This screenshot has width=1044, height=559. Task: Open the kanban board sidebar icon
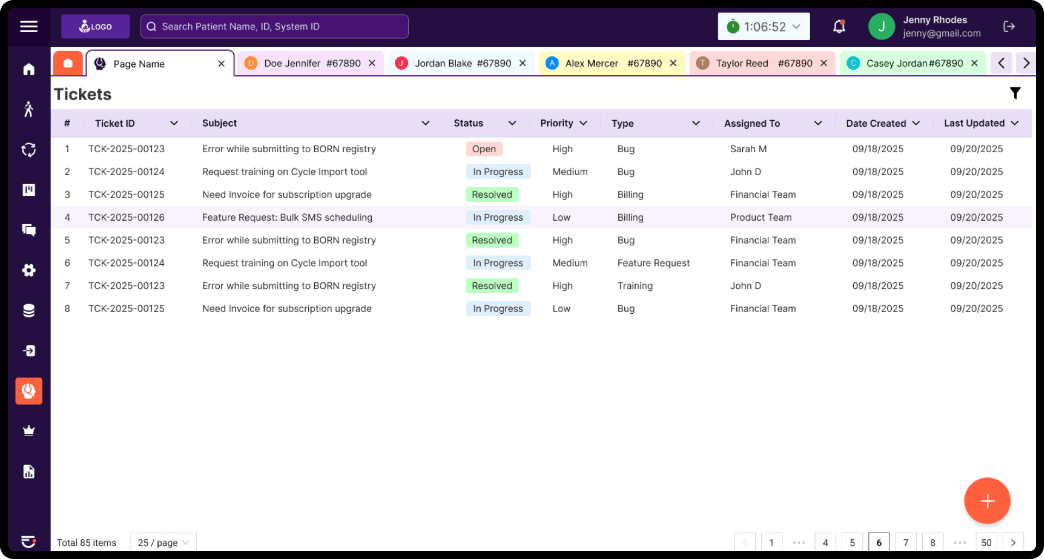coord(28,190)
